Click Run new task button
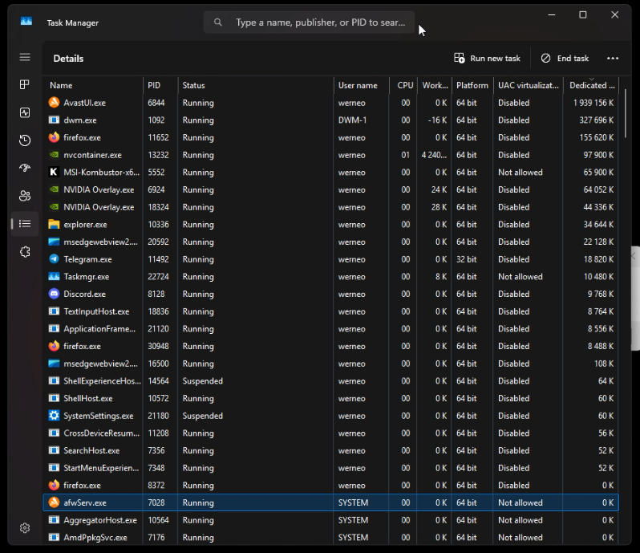 tap(487, 59)
